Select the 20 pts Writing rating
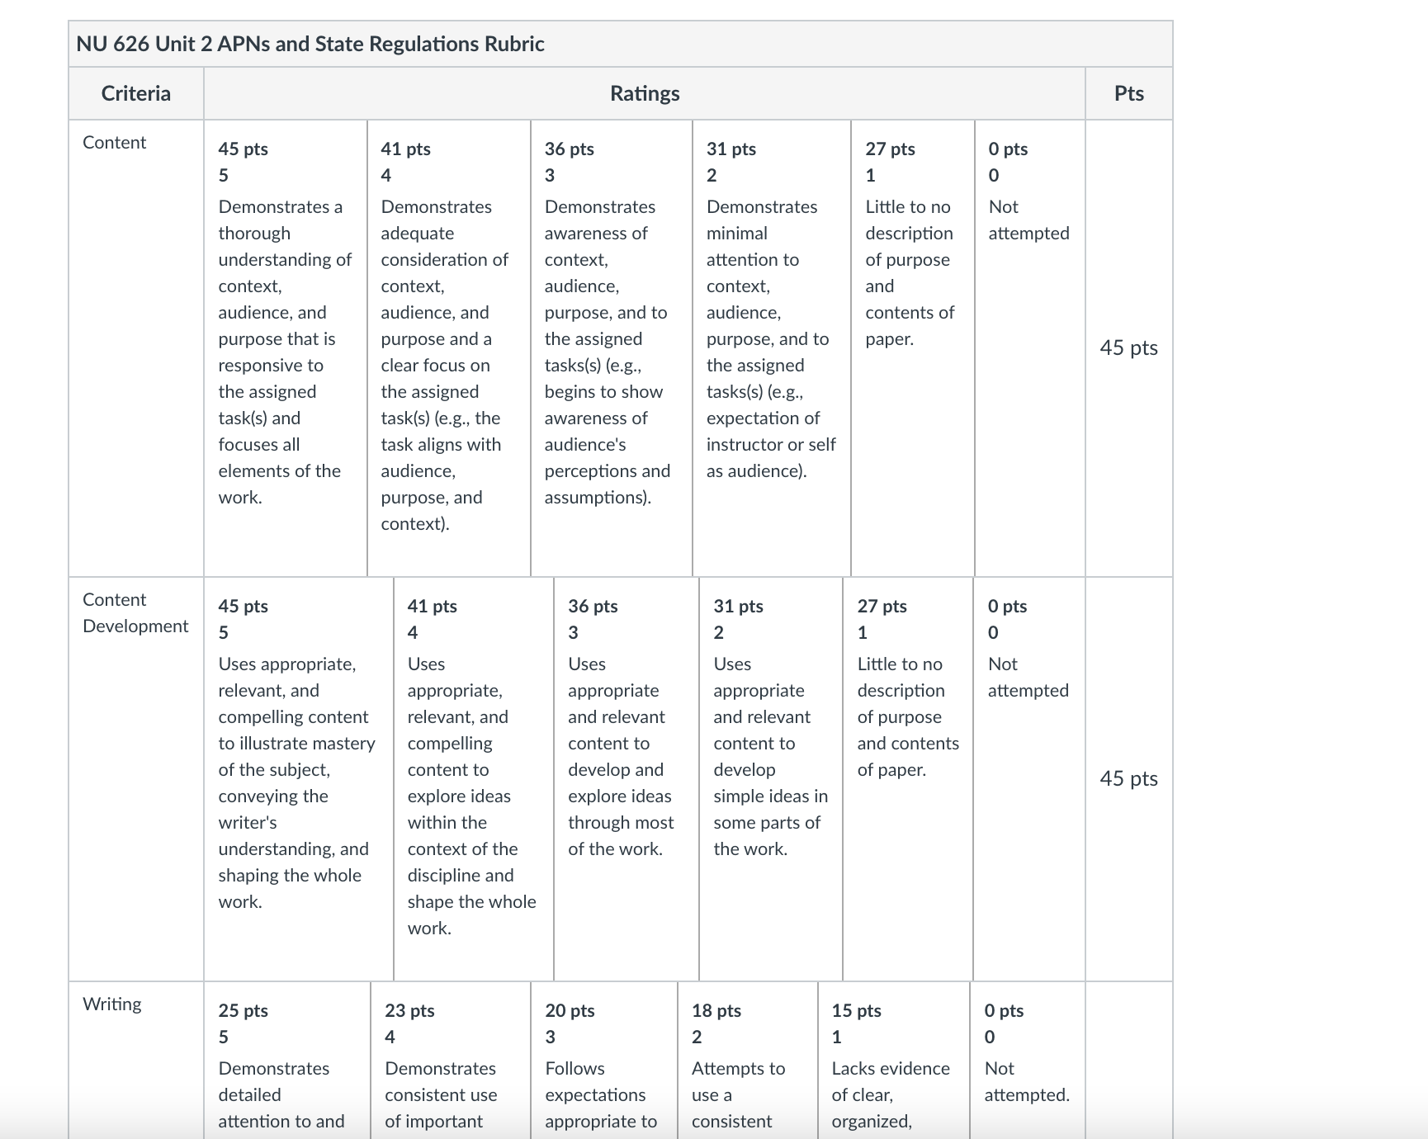Screen dimensions: 1428x1139 [604, 1061]
